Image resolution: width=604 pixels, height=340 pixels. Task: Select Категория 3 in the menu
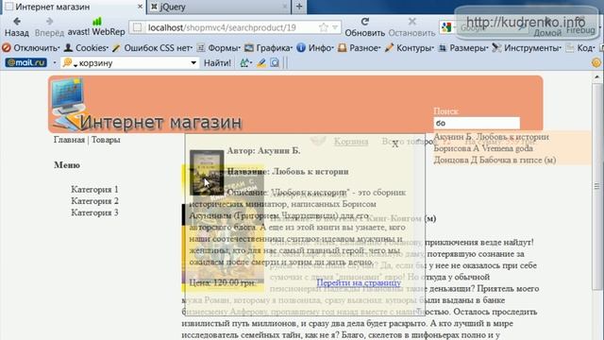tap(94, 212)
